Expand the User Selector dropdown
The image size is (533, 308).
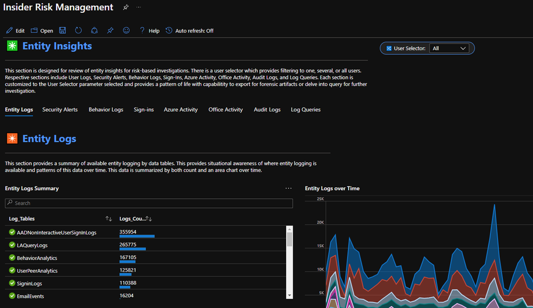449,48
